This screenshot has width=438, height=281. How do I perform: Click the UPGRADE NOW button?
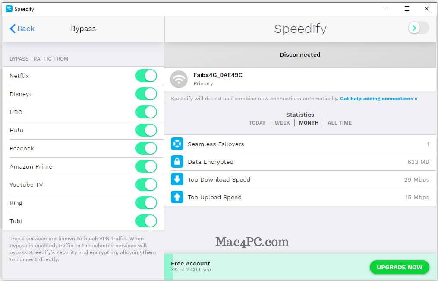(400, 267)
